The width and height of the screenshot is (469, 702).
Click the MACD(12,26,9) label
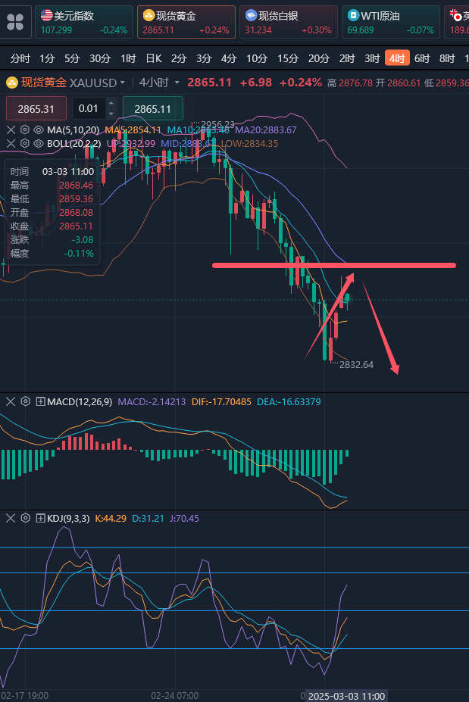[x=80, y=401]
